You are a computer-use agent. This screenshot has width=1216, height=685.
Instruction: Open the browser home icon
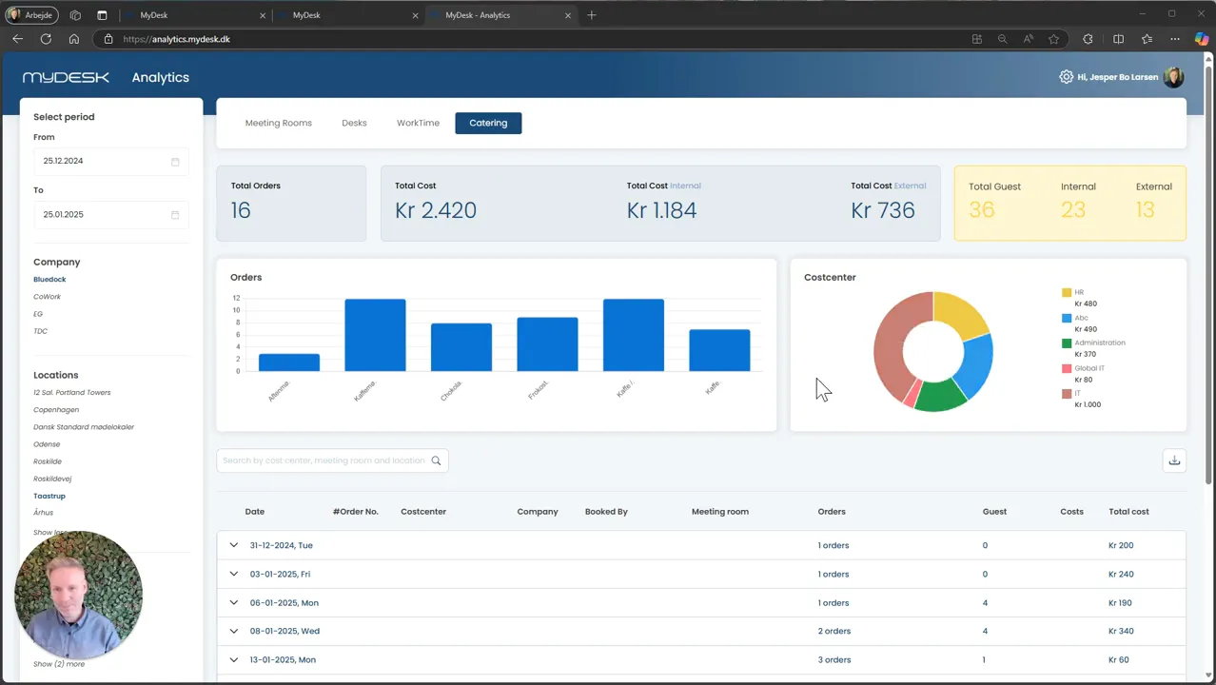pos(74,39)
